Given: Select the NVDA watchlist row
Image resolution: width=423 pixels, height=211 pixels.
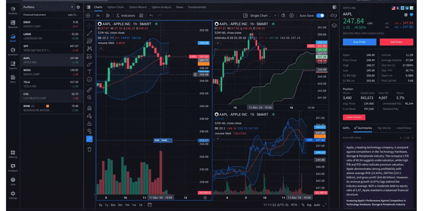Looking at the screenshot, I should tap(51, 72).
